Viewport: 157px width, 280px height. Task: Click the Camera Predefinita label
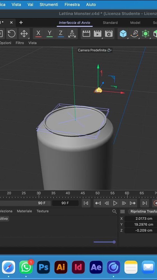(92, 50)
